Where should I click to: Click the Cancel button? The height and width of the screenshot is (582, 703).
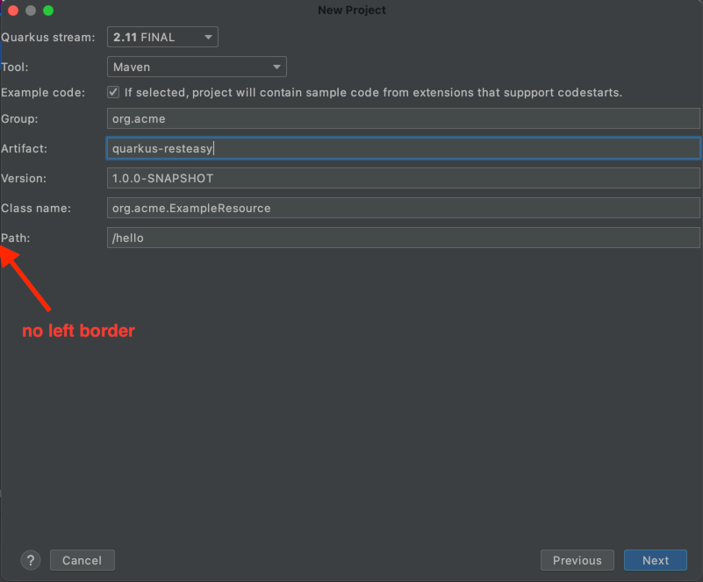pos(82,560)
